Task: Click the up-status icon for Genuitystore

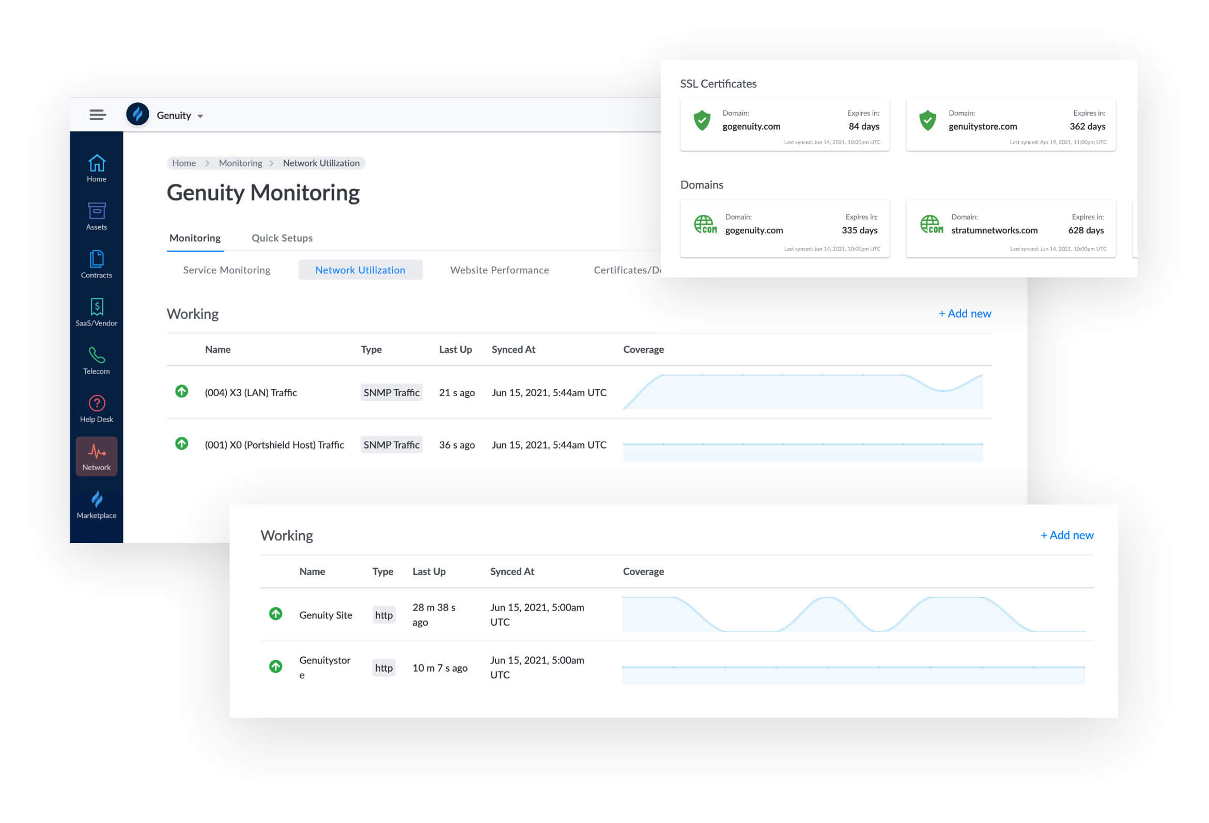Action: [276, 666]
